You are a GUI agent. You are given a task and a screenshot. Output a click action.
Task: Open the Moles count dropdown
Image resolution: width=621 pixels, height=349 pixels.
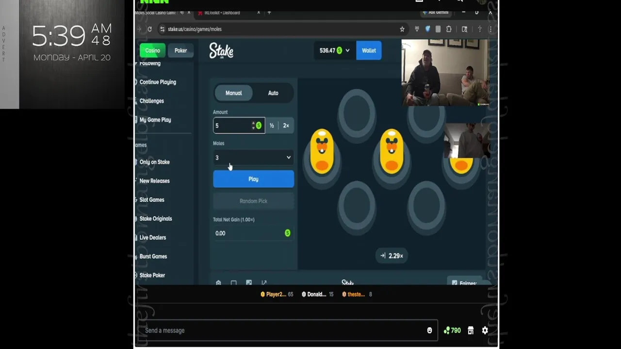click(253, 158)
